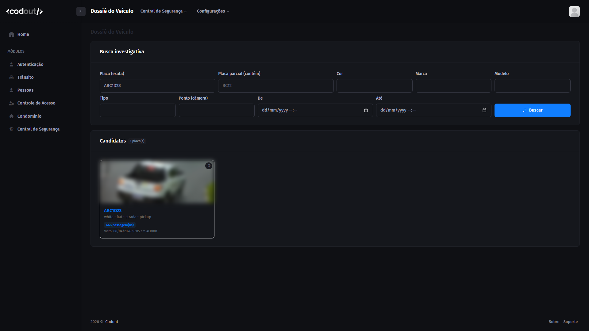Screen dimensions: 589x331
Task: Open the user avatar icon
Action: (x=574, y=11)
